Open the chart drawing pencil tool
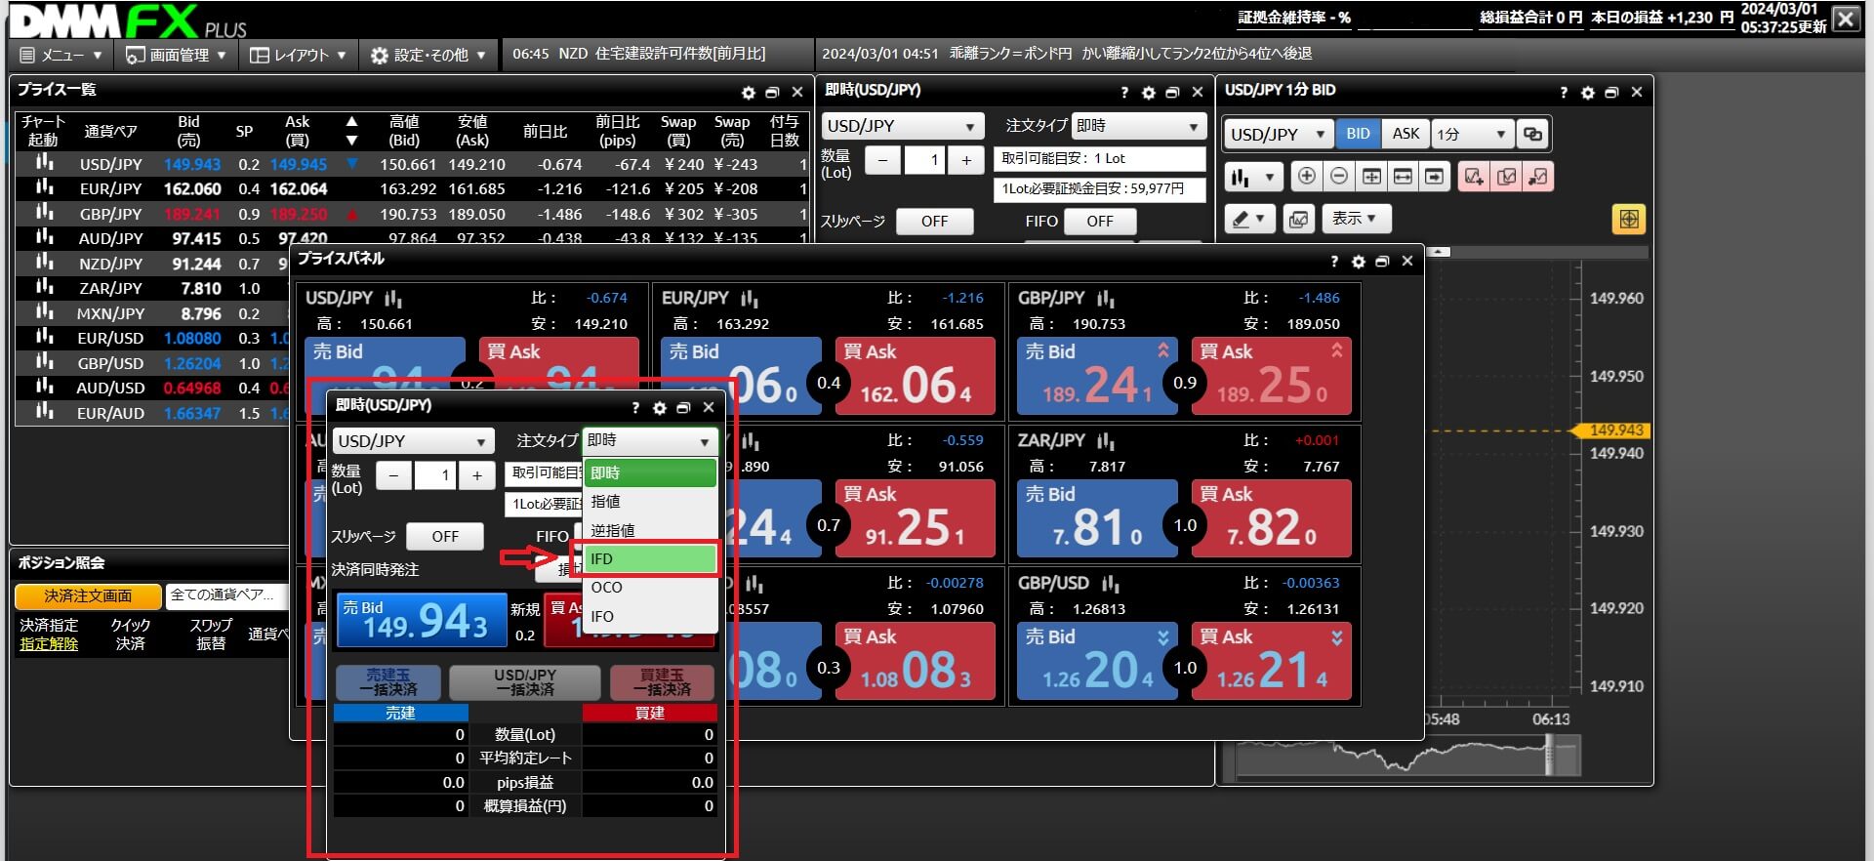Image resolution: width=1874 pixels, height=861 pixels. pos(1247,220)
